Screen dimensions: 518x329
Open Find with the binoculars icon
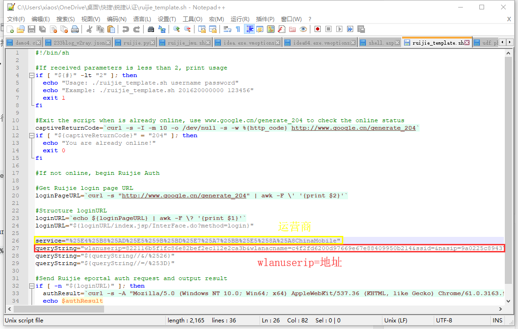coord(151,29)
